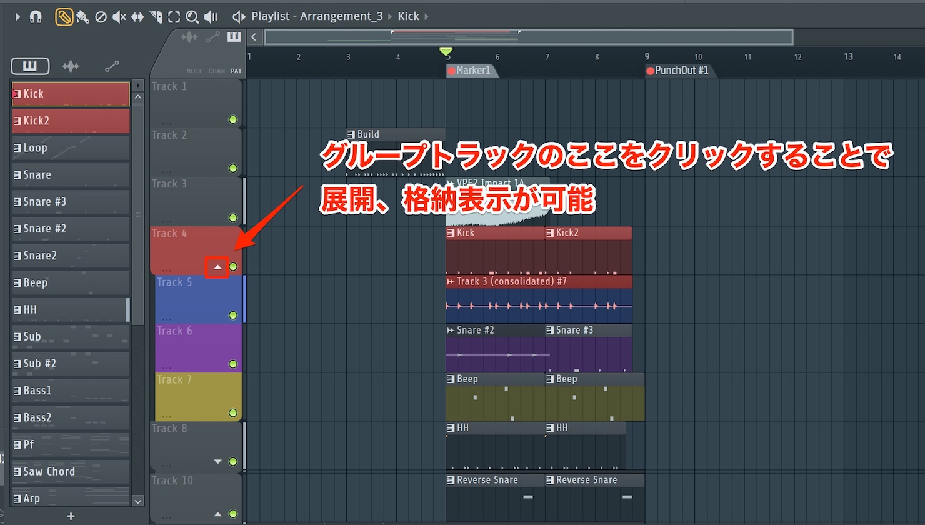Show patterns in the picker panel

pyautogui.click(x=29, y=66)
